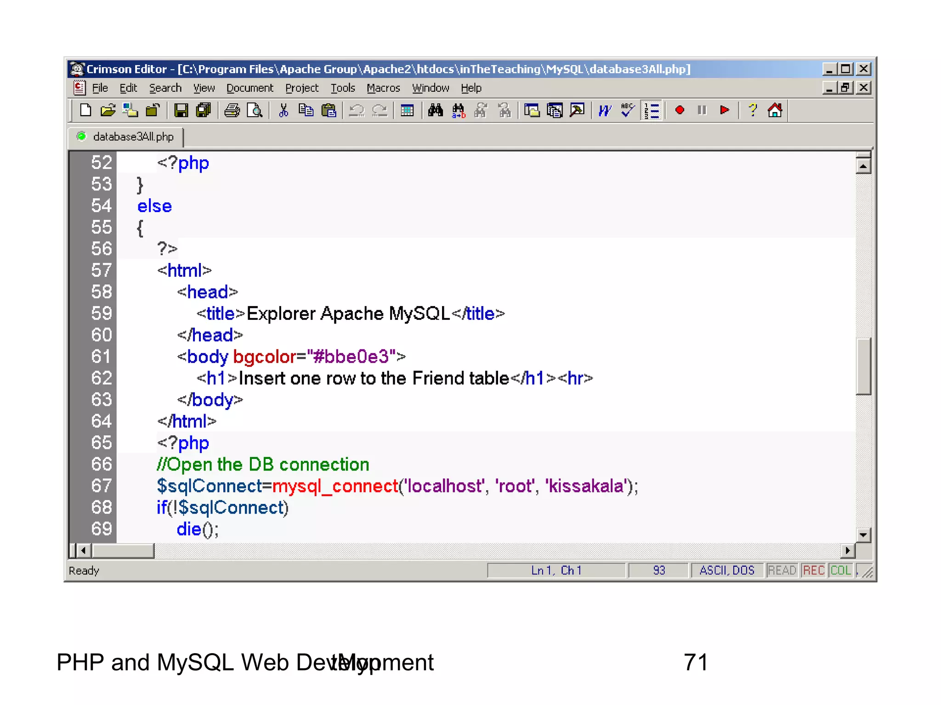Click the horizontal scroll left arrow
The image size is (941, 705).
[84, 550]
